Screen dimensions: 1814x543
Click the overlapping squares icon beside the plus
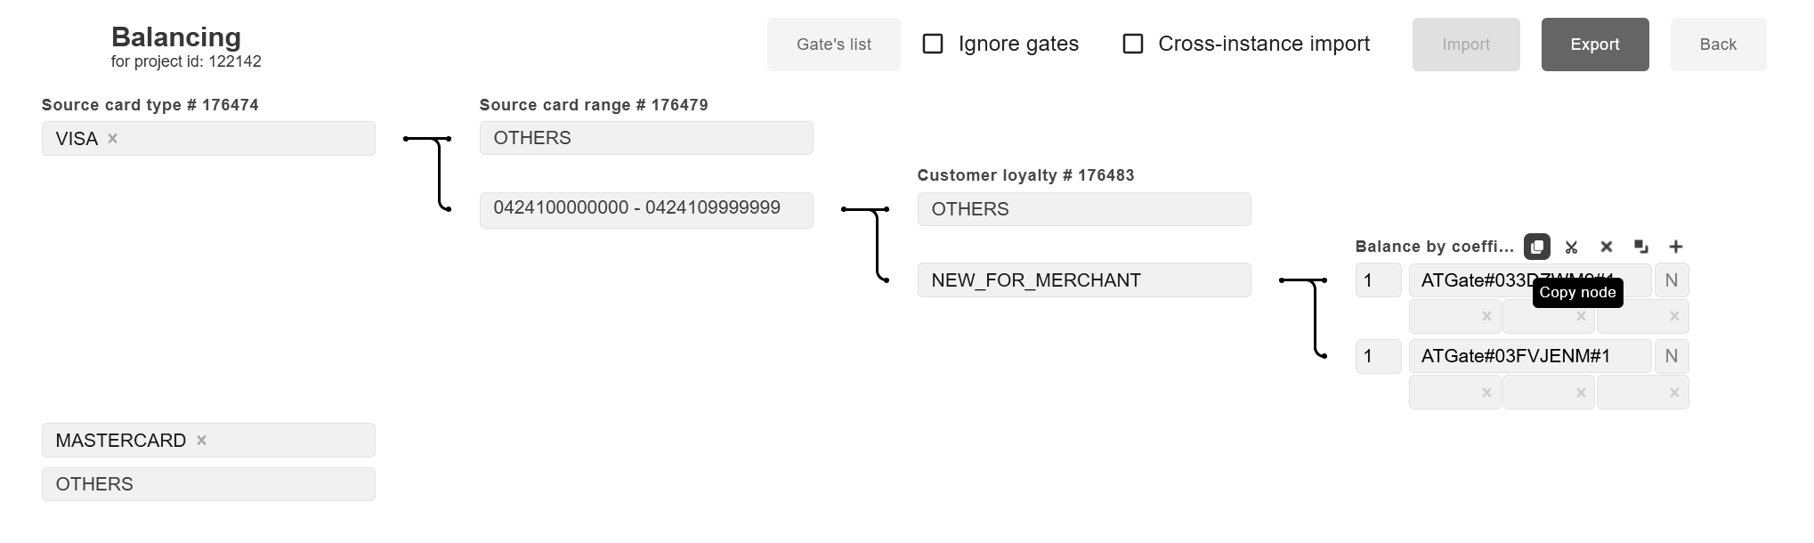coord(1641,247)
